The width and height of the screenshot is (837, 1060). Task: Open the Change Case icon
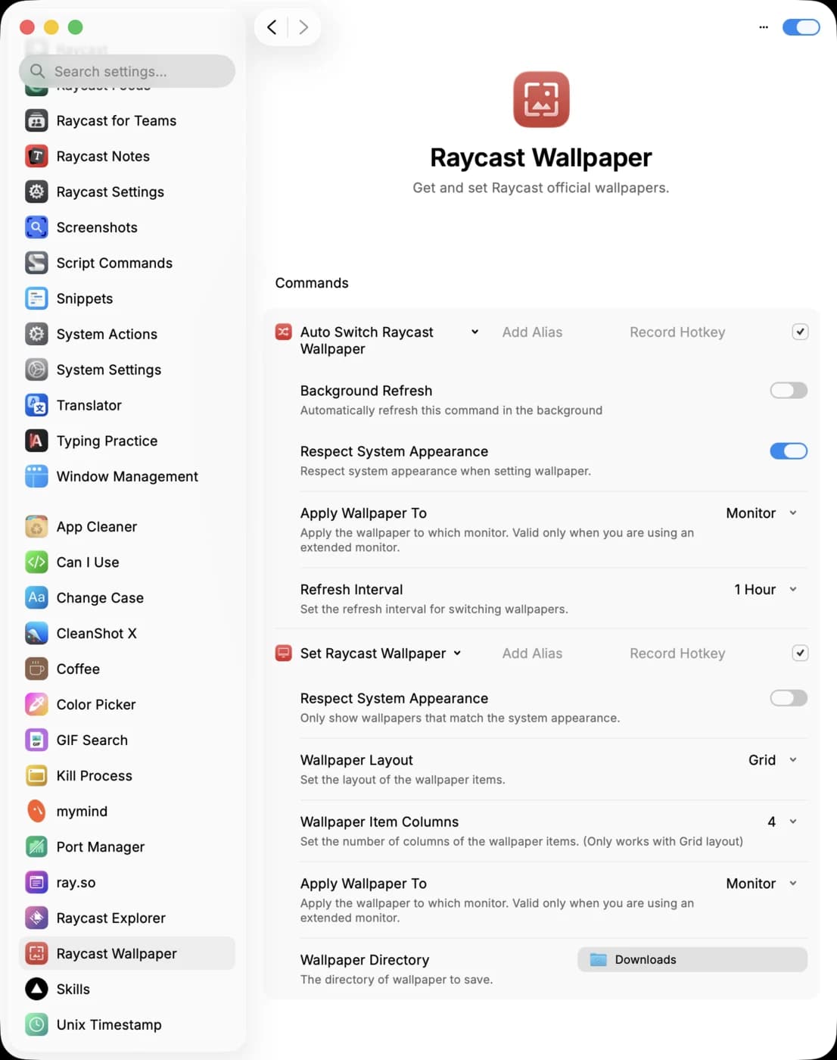[x=36, y=597]
